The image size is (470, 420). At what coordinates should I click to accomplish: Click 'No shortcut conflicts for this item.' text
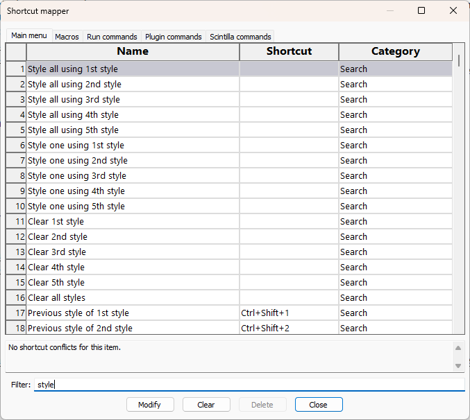[65, 347]
